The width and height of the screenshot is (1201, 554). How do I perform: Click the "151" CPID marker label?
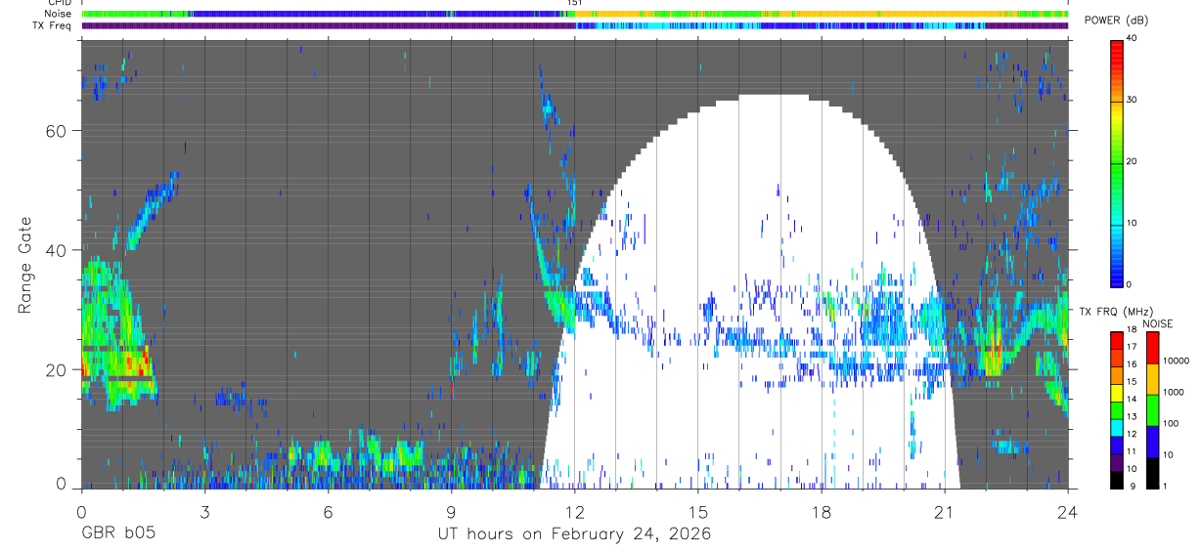point(575,3)
